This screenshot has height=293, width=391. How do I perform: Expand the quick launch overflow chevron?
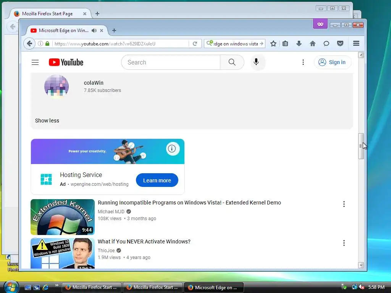(x=57, y=285)
